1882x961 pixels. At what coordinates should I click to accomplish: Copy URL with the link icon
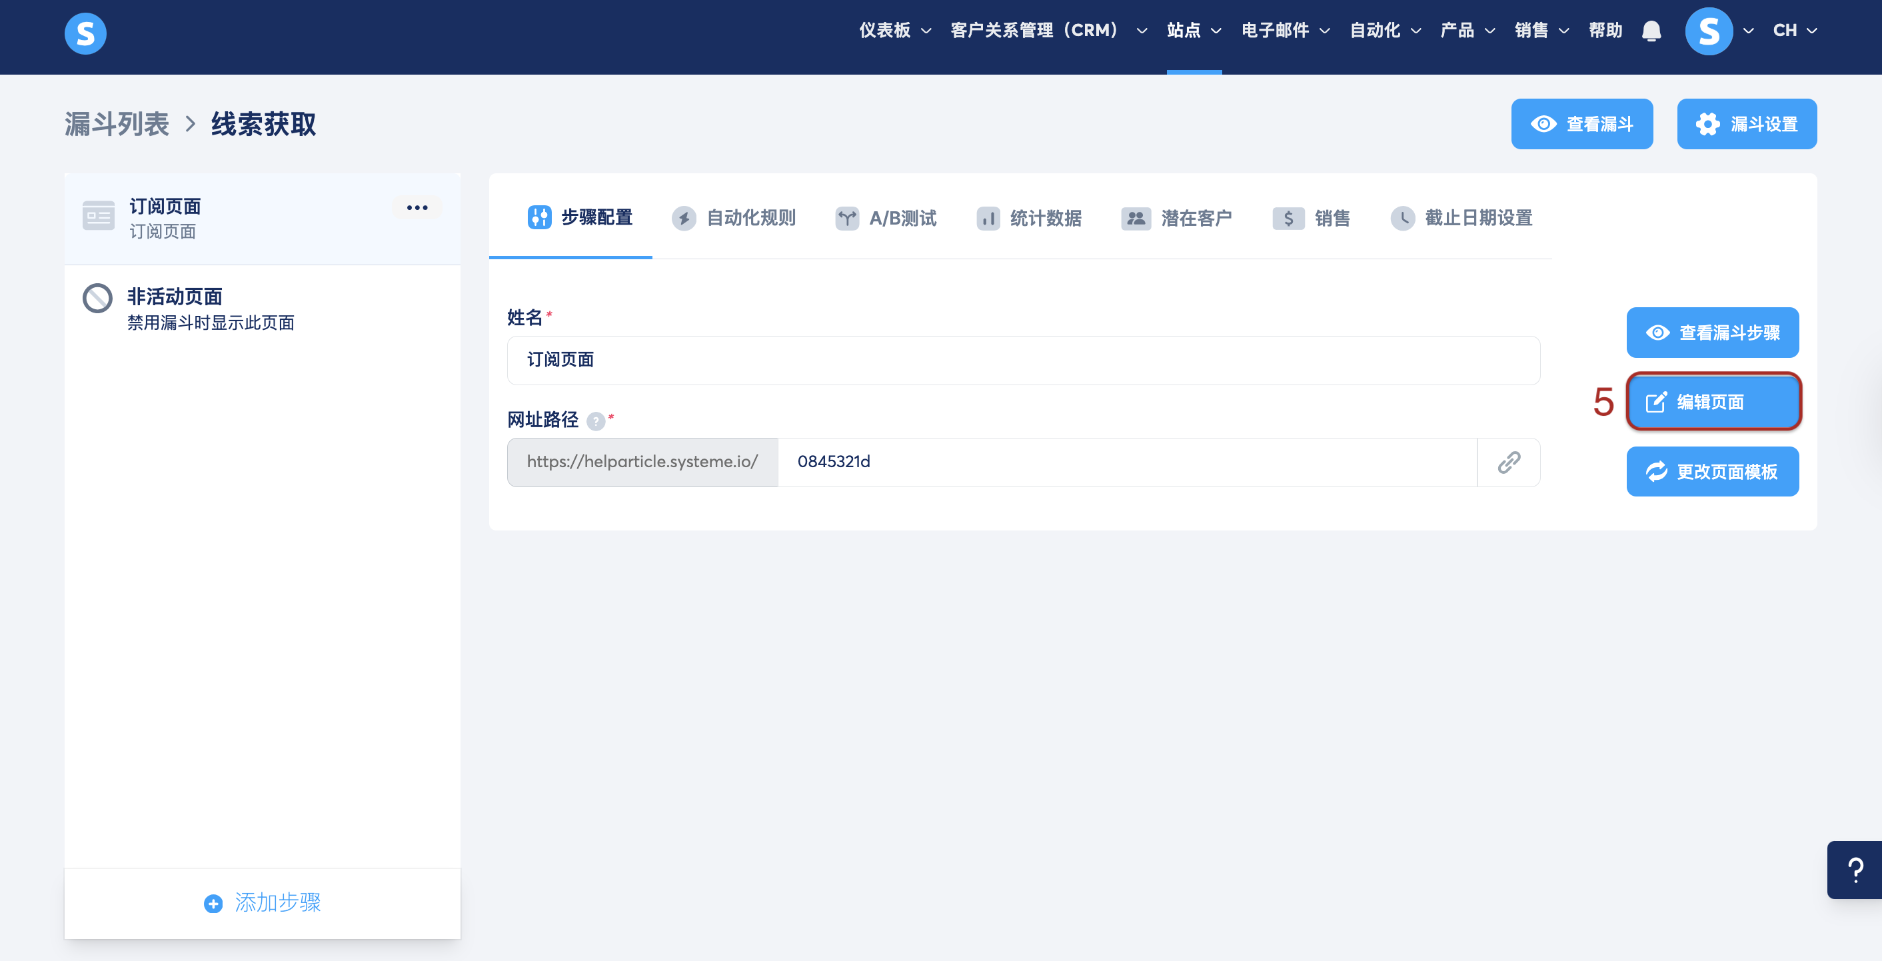pos(1509,462)
